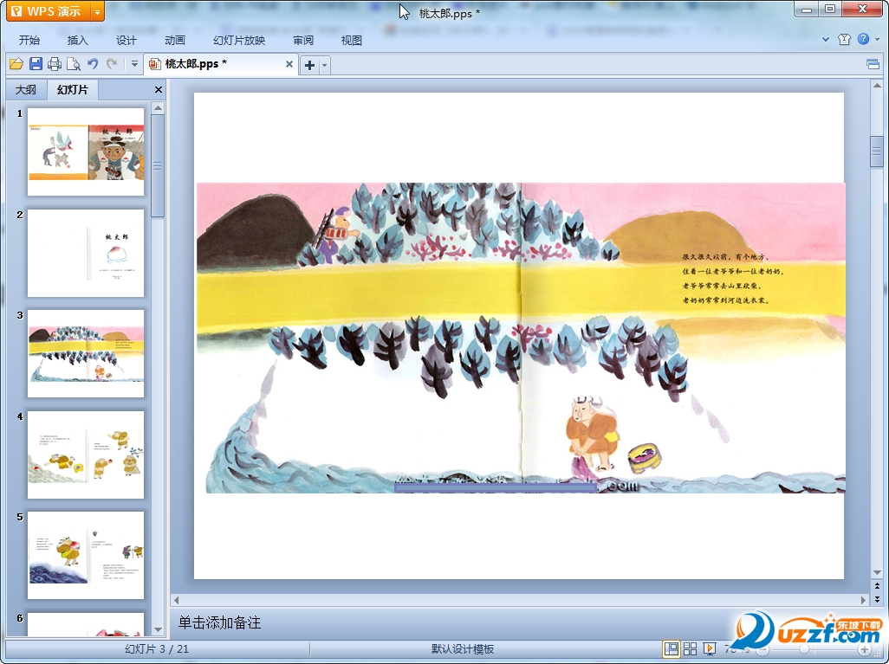Close the slide thumbnail side panel

(x=159, y=89)
